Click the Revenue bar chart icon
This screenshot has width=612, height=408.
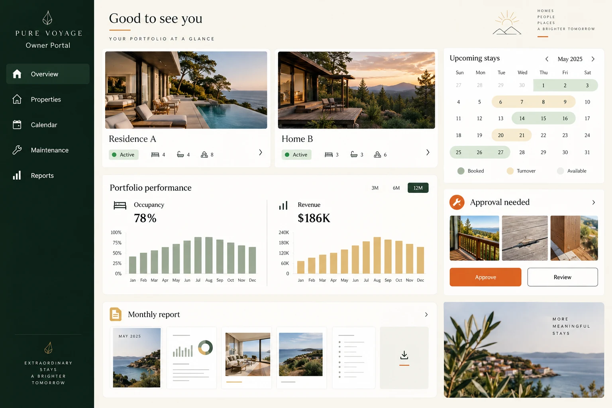(x=283, y=206)
